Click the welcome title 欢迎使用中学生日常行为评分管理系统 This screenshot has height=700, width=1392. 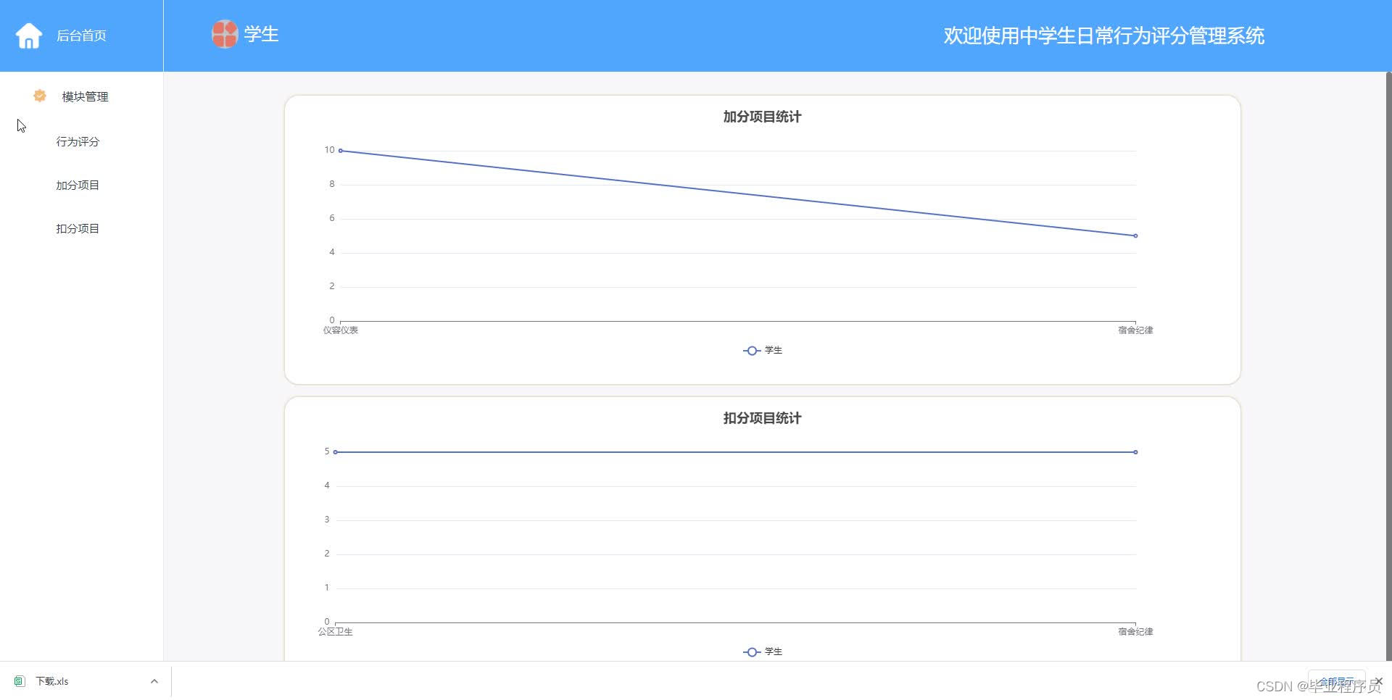coord(1103,36)
